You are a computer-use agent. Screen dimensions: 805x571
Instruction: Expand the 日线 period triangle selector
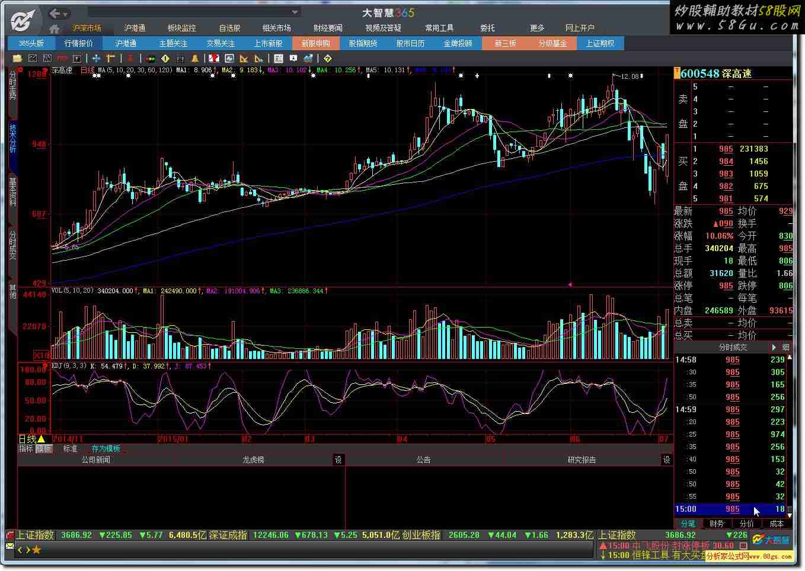click(41, 440)
